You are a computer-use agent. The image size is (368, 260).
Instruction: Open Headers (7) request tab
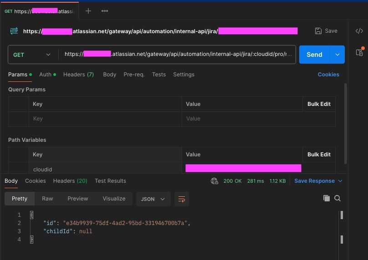pos(79,75)
